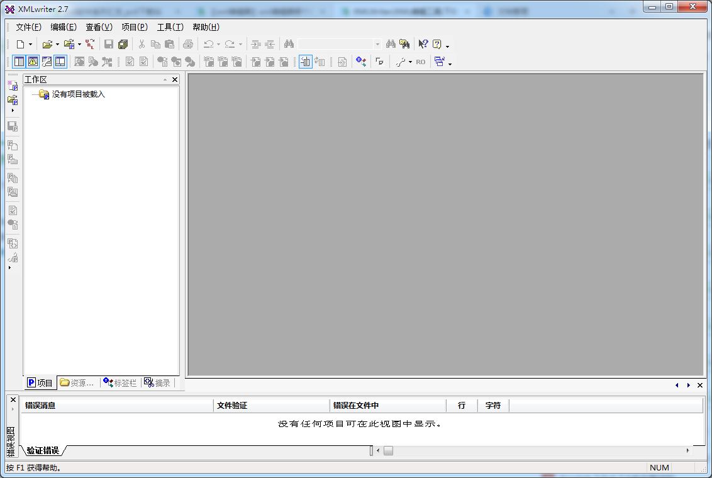Expand the undo history dropdown arrow
The width and height of the screenshot is (712, 478).
(218, 45)
